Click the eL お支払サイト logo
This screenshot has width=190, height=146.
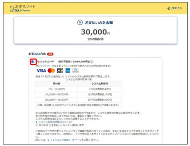pos(22,8)
